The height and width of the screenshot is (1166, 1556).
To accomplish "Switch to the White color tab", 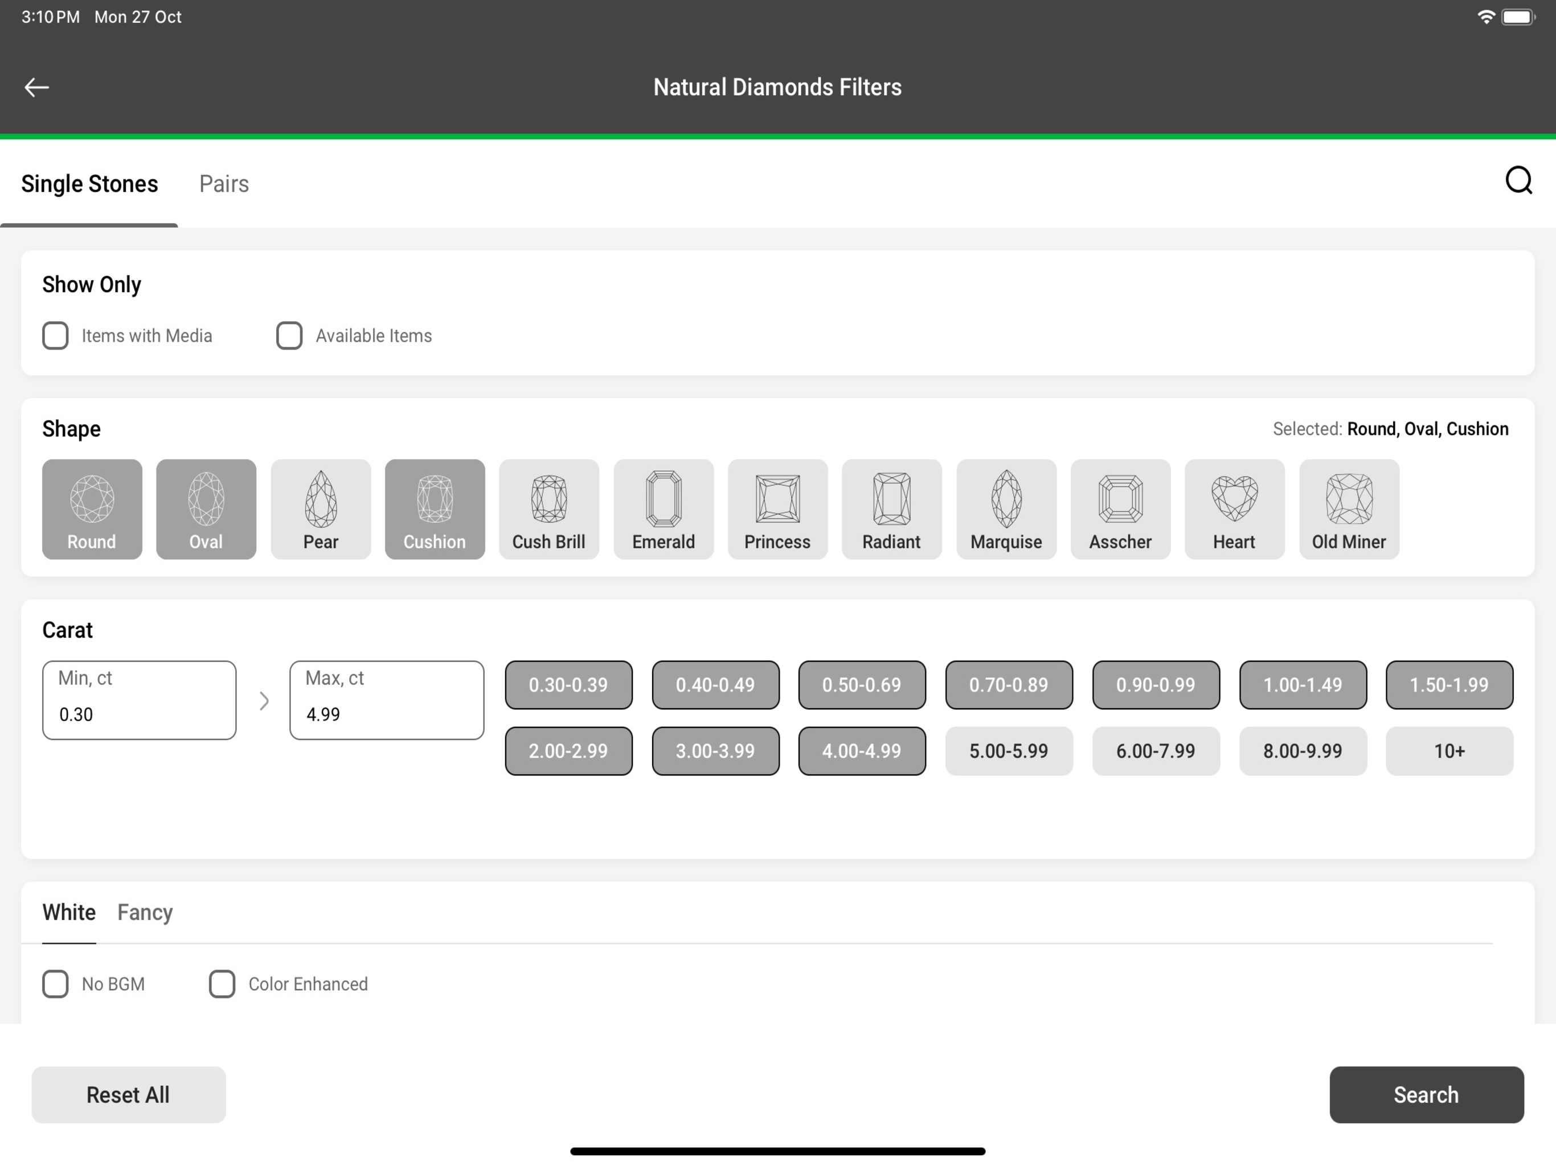I will click(69, 912).
